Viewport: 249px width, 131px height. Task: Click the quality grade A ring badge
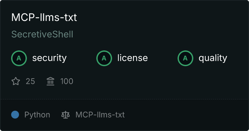[x=185, y=58]
